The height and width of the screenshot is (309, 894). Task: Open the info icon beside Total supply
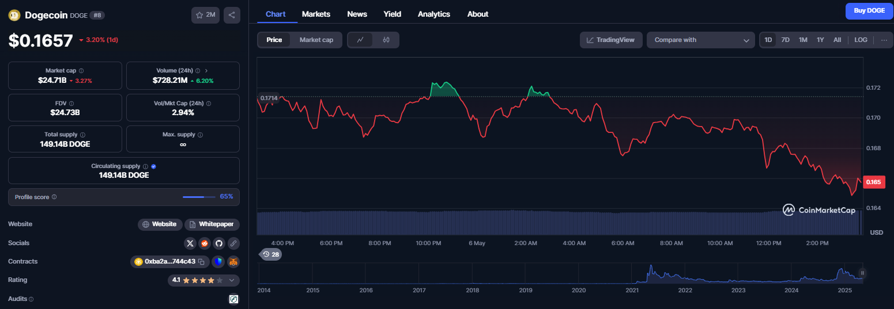click(82, 135)
